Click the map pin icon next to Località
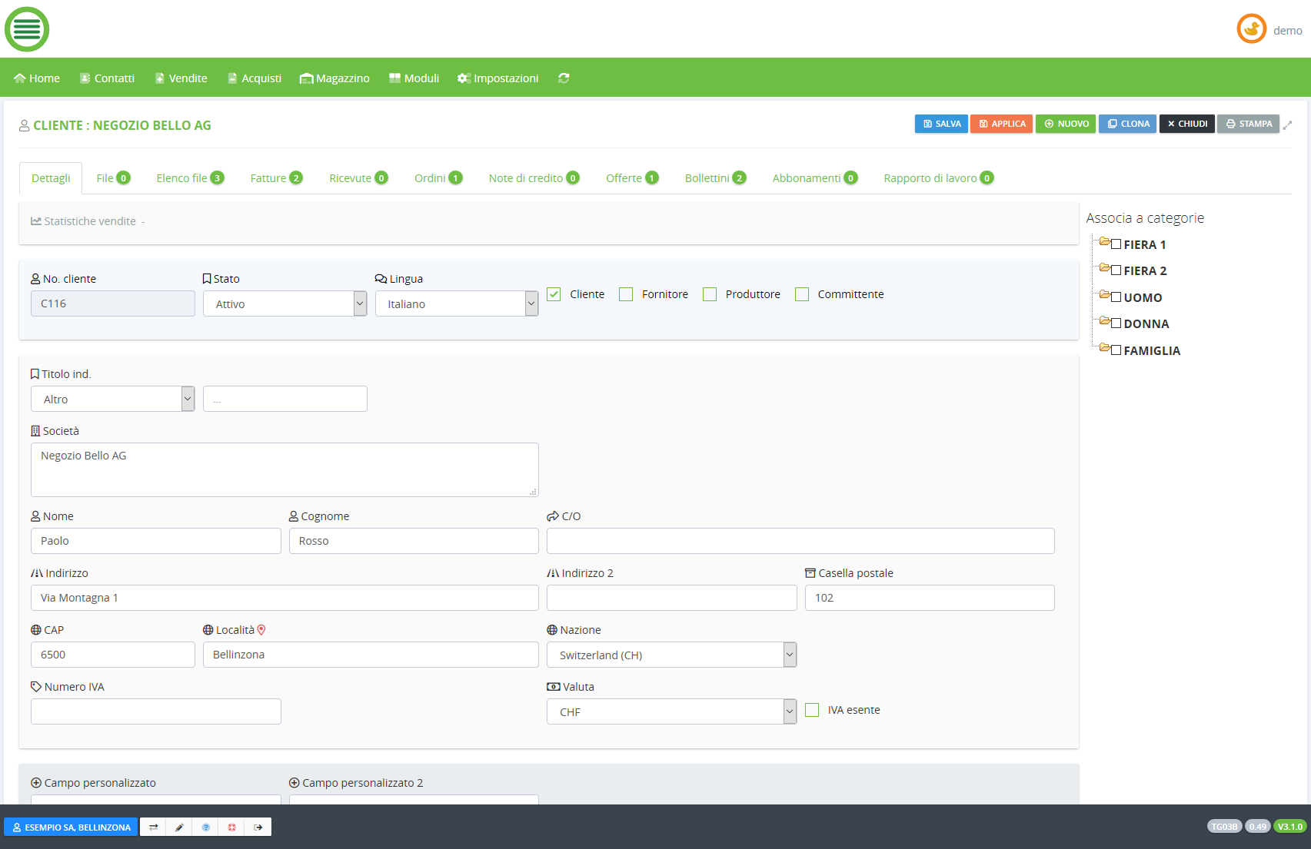1311x849 pixels. coord(261,630)
